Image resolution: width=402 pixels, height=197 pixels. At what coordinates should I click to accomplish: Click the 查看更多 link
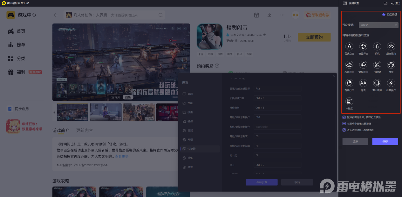[x=122, y=156]
